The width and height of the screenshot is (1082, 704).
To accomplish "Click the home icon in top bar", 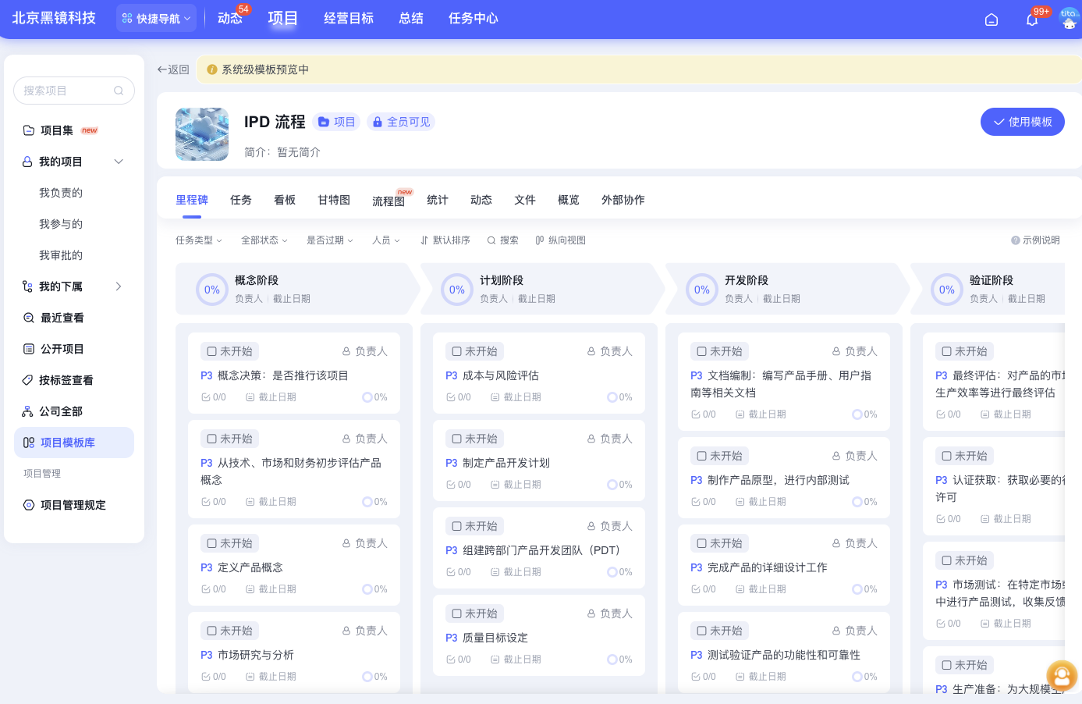I will [x=992, y=20].
